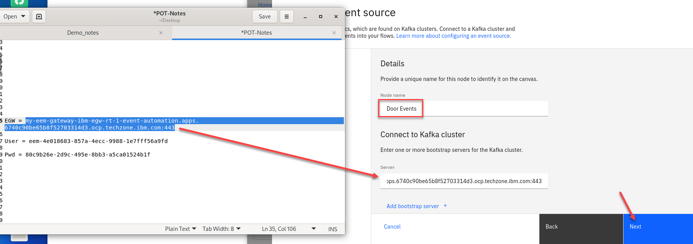Image resolution: width=693 pixels, height=244 pixels.
Task: Cancel the event source configuration
Action: click(392, 227)
